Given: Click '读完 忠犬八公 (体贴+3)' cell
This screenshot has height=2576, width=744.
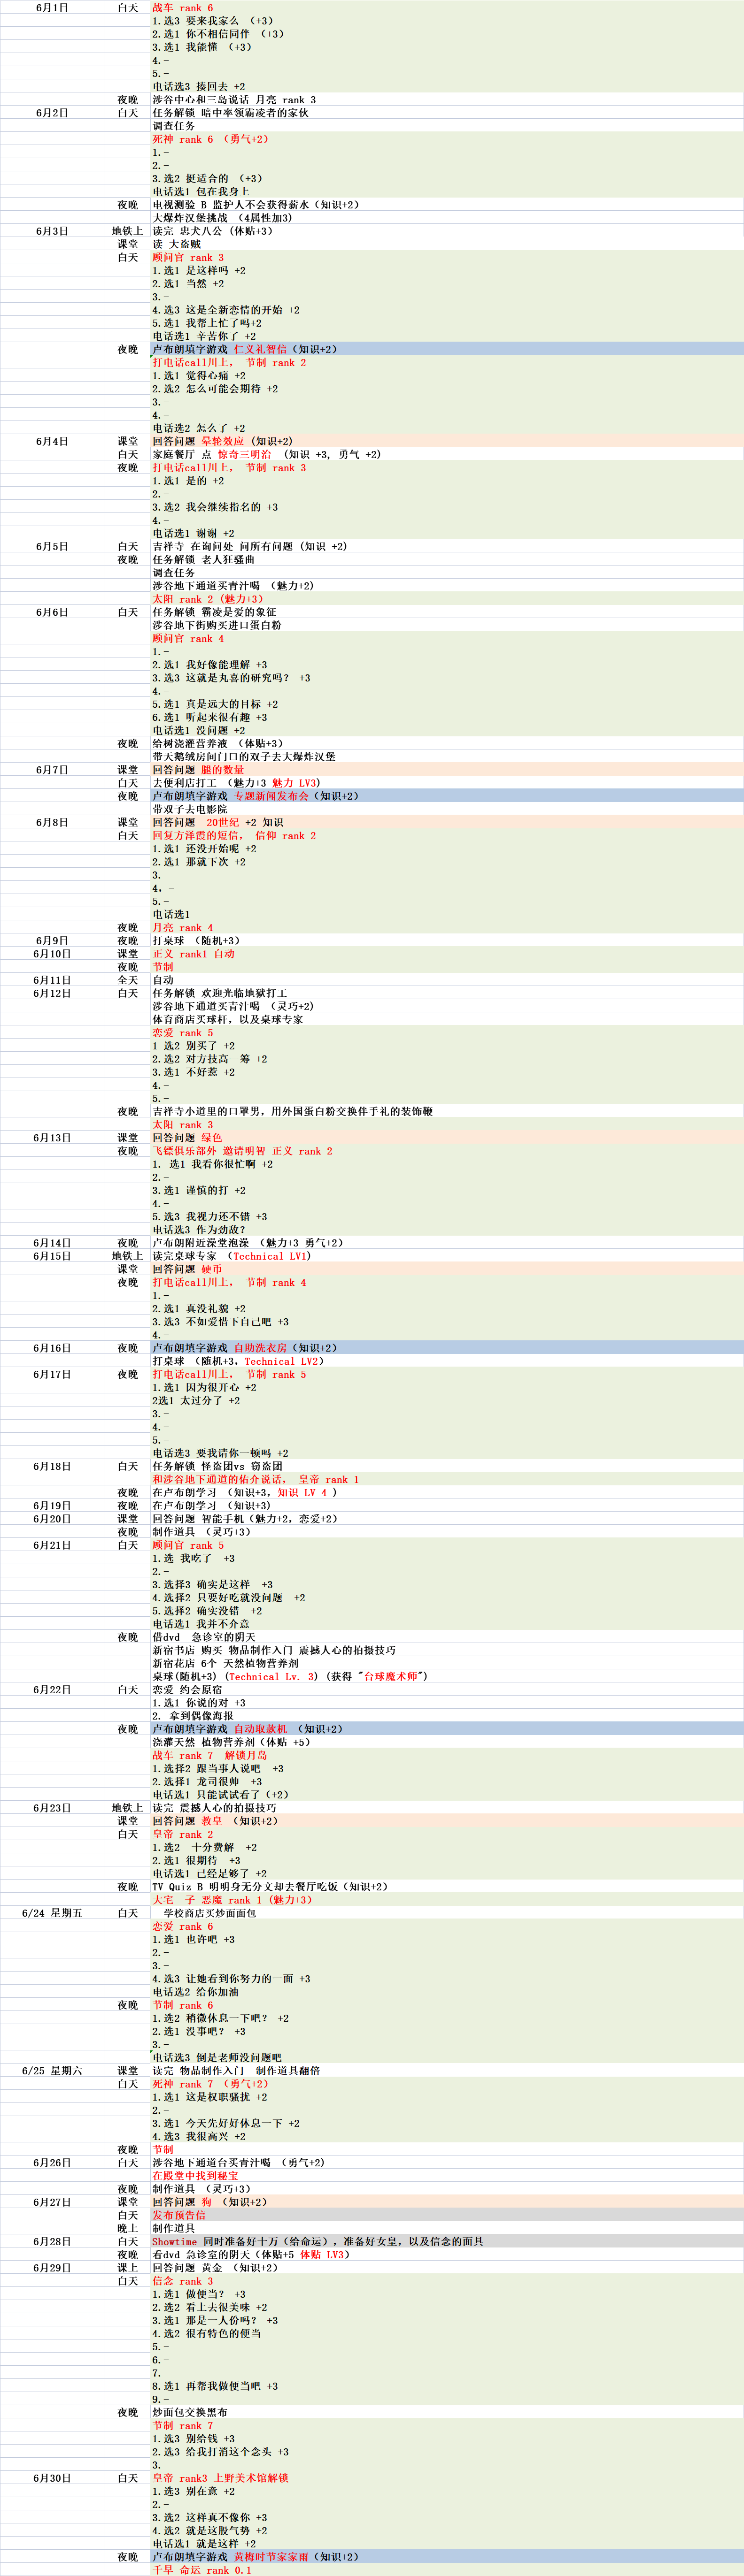Looking at the screenshot, I should click(x=447, y=231).
